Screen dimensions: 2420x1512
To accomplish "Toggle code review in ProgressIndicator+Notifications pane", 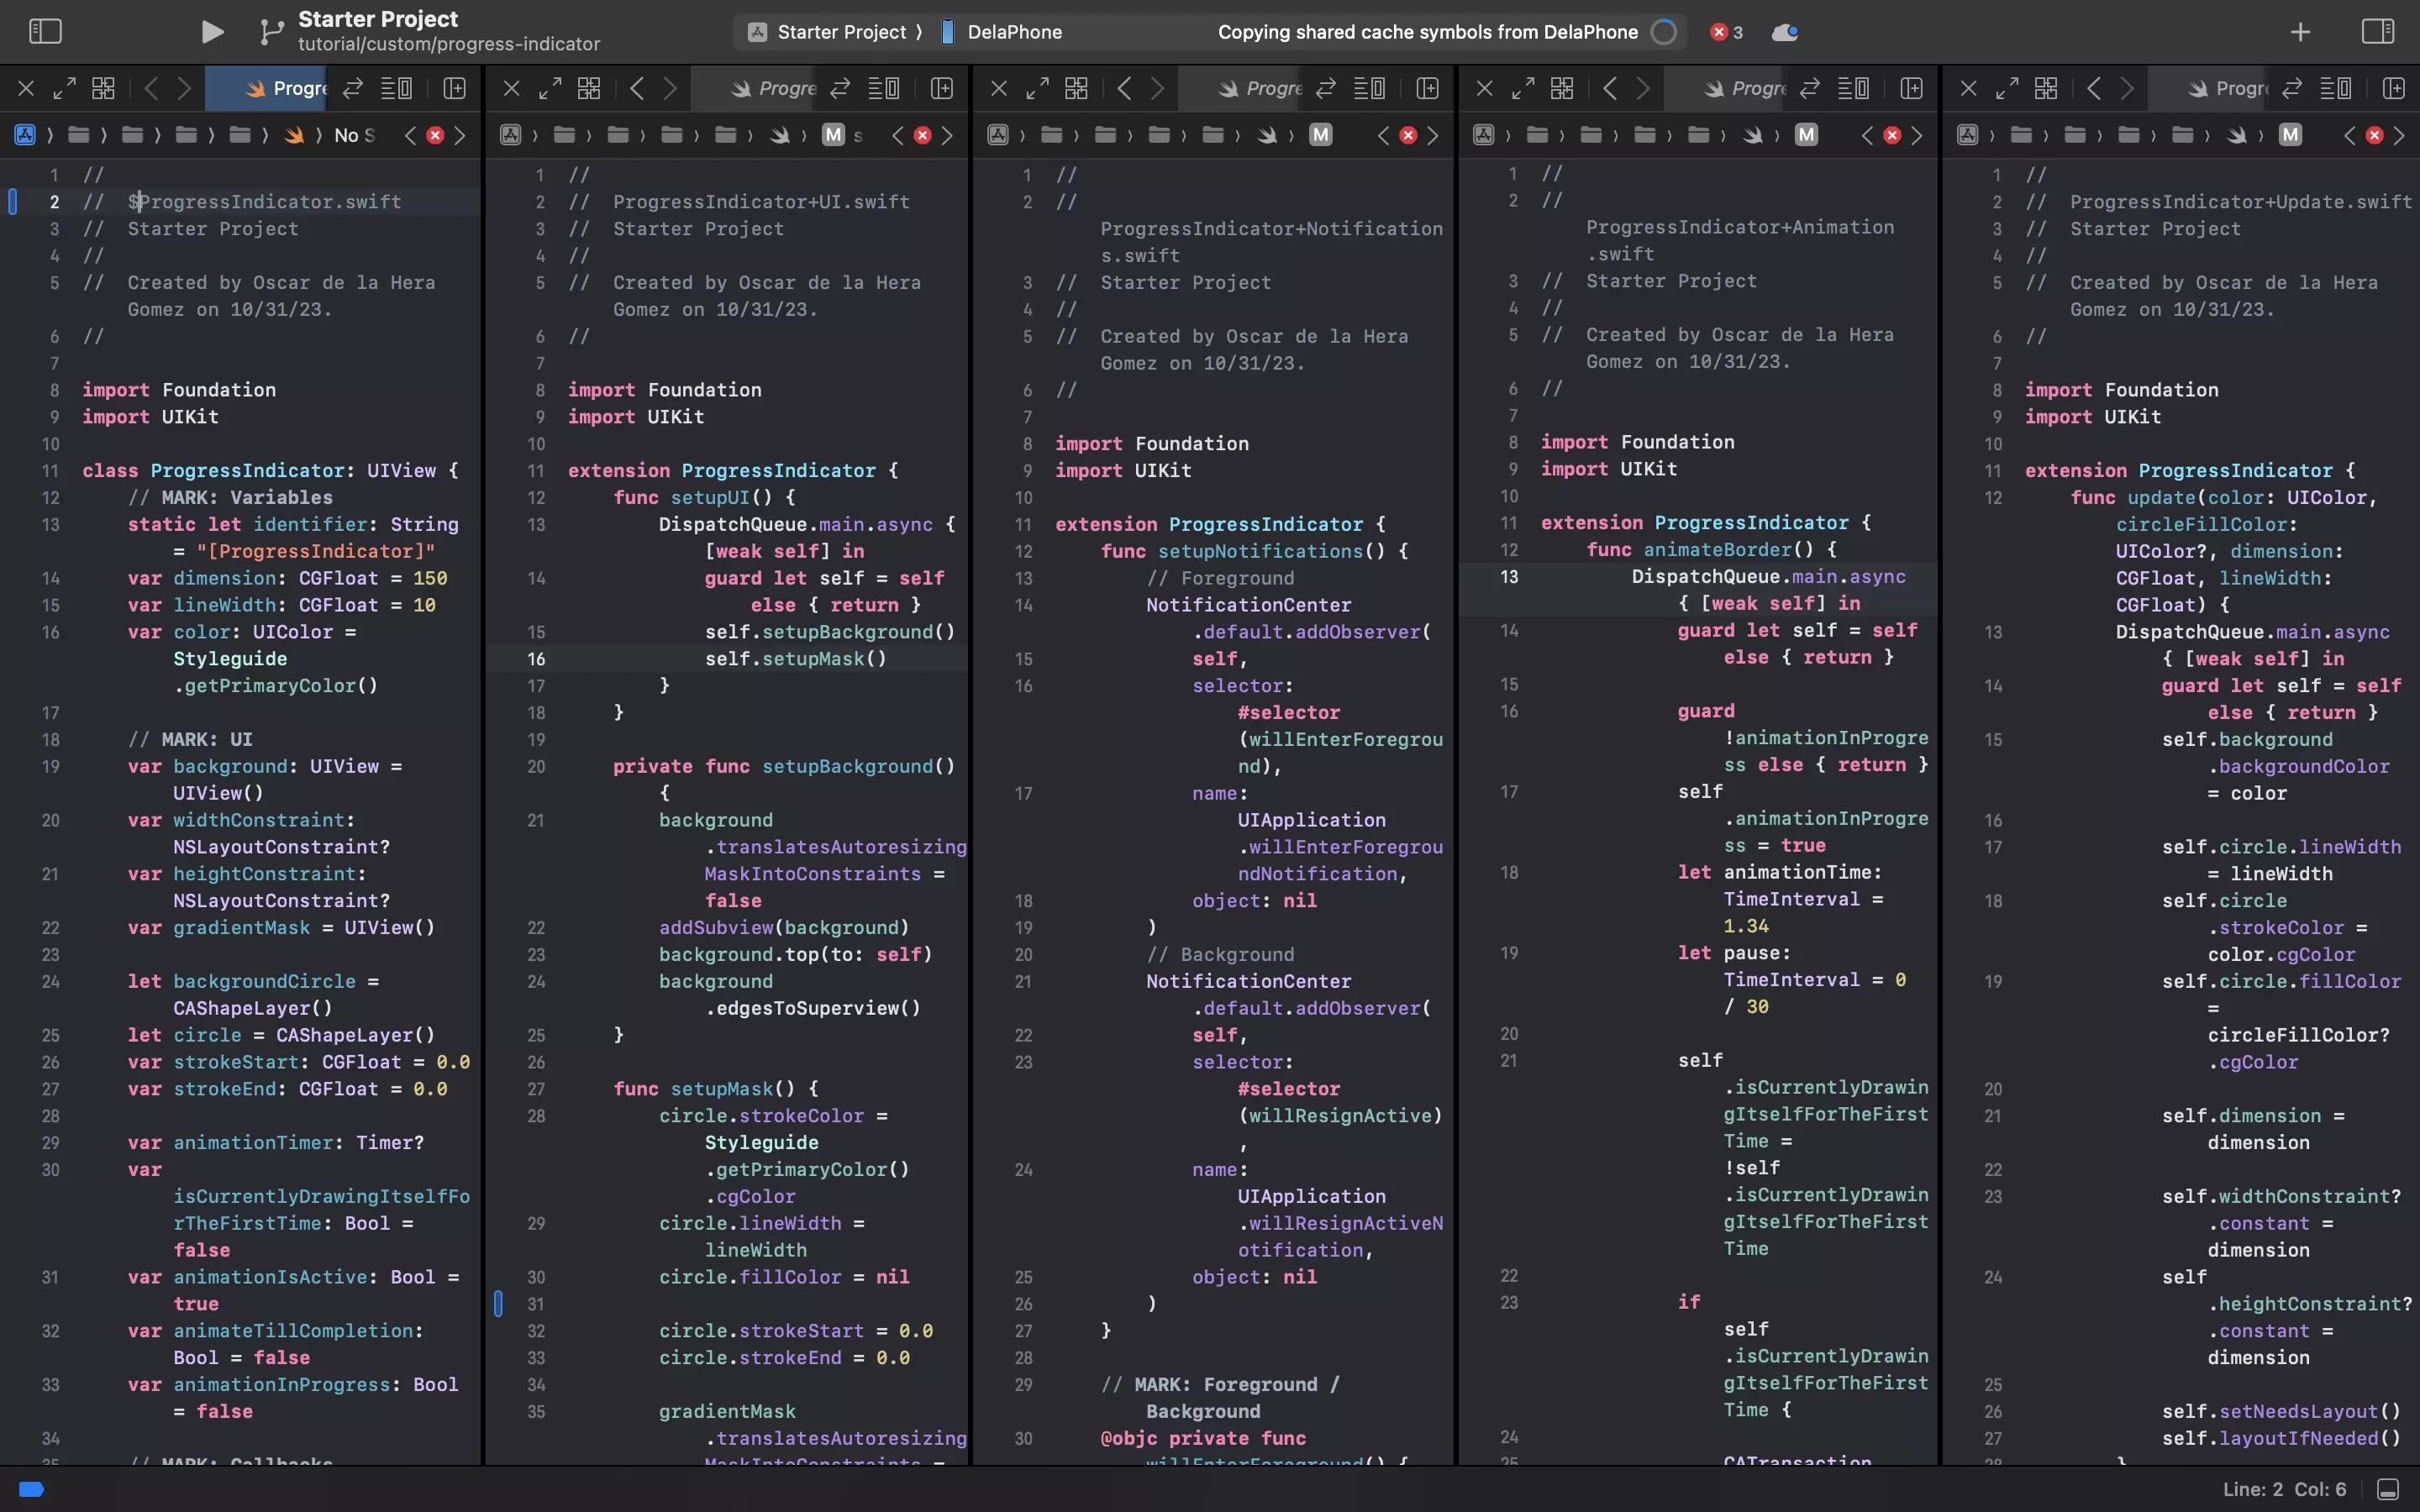I will (1325, 88).
